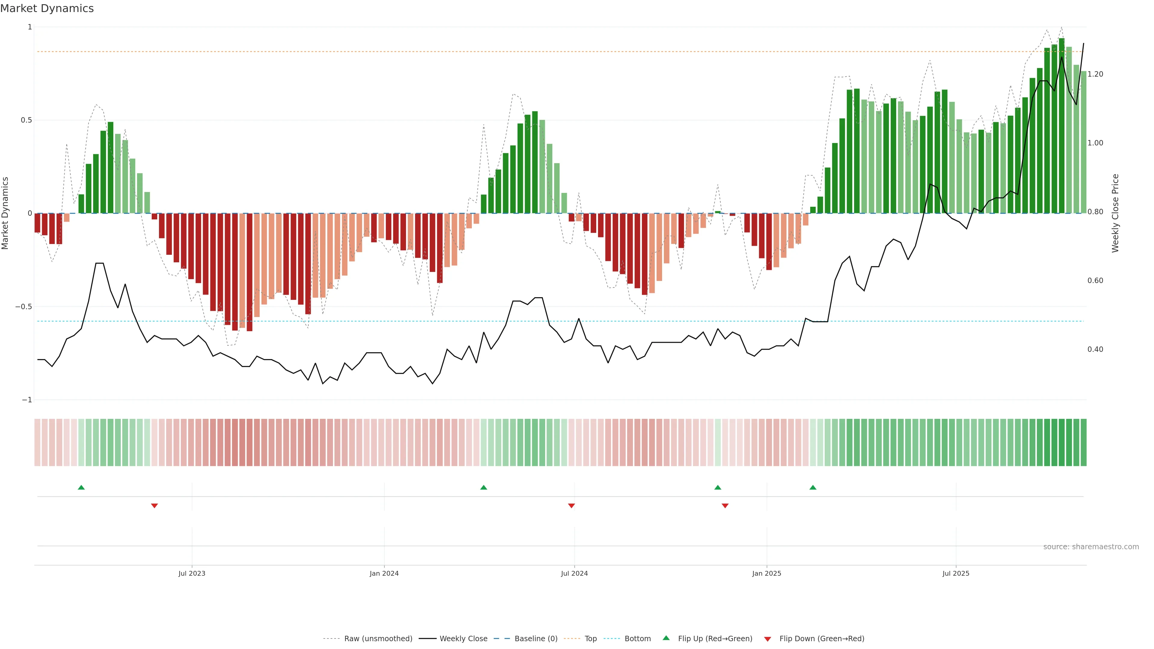
Task: Toggle the Weekly Close legend entry
Action: 463,639
